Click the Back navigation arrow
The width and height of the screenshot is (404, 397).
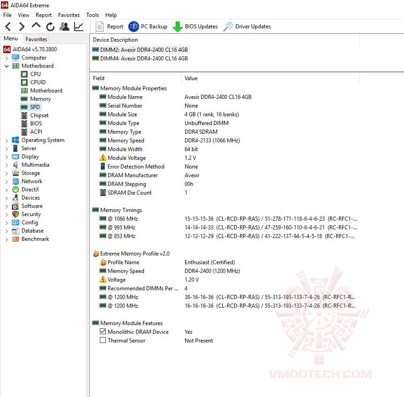(8, 27)
